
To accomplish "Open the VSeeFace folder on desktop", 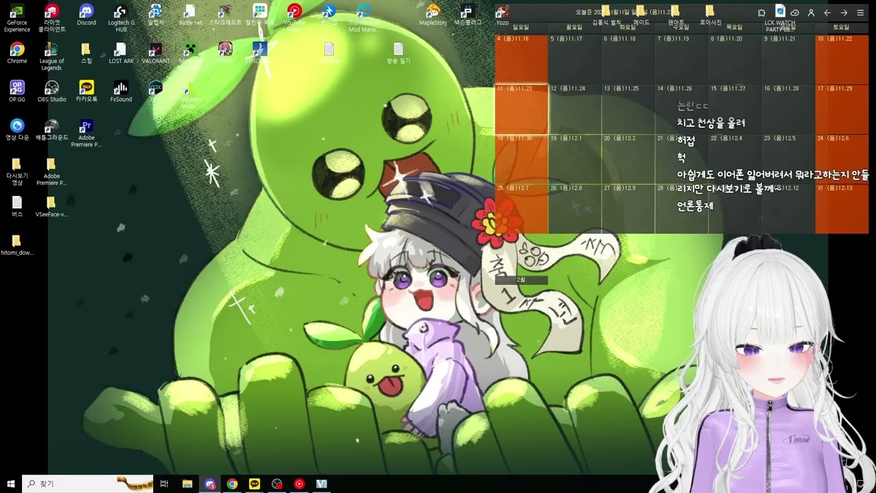I will coord(51,207).
